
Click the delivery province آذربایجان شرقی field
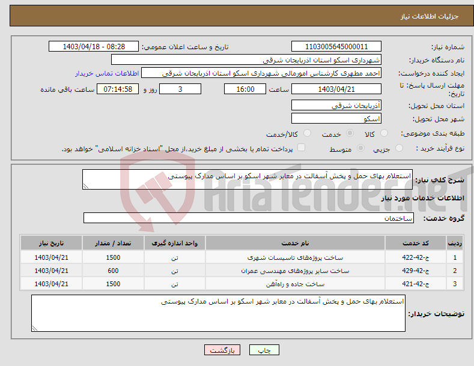(x=336, y=106)
